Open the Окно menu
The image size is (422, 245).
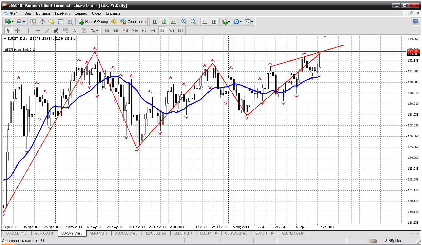pyautogui.click(x=96, y=13)
